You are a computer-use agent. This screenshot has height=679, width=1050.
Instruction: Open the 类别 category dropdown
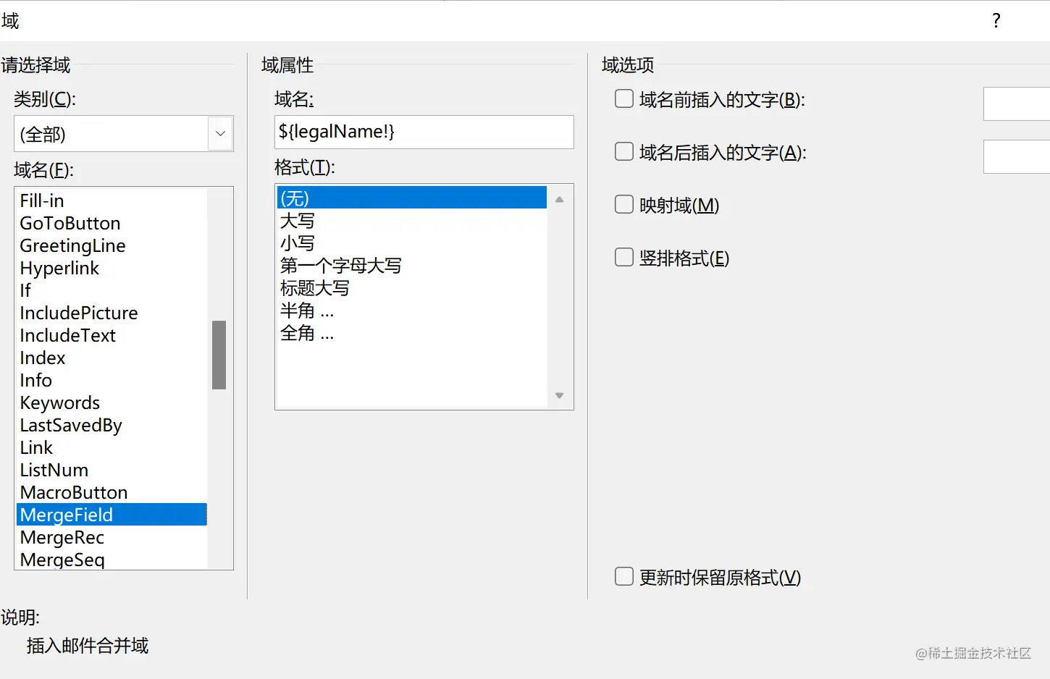220,134
